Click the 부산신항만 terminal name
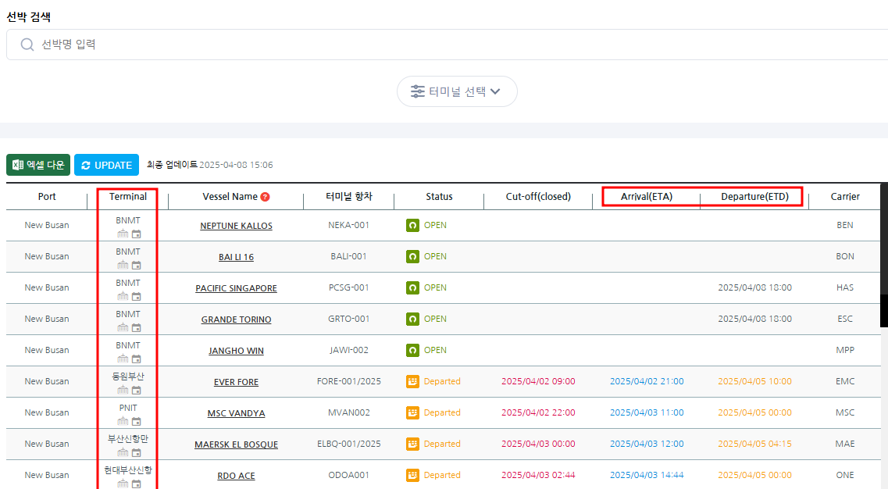The width and height of the screenshot is (888, 489). pos(128,438)
